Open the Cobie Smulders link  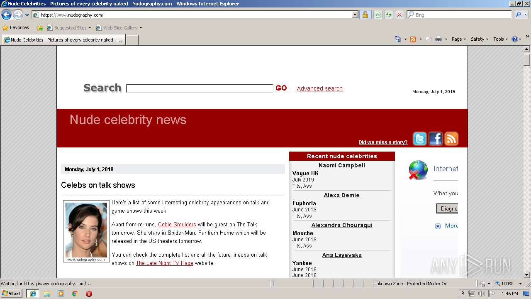(177, 225)
